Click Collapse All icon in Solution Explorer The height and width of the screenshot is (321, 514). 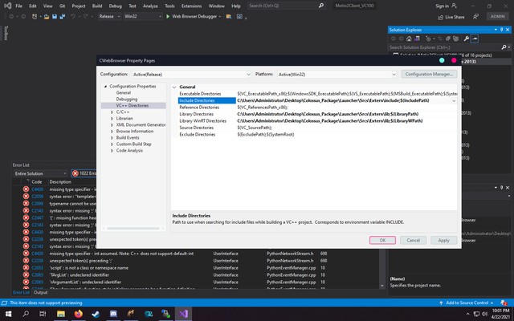pos(448,39)
